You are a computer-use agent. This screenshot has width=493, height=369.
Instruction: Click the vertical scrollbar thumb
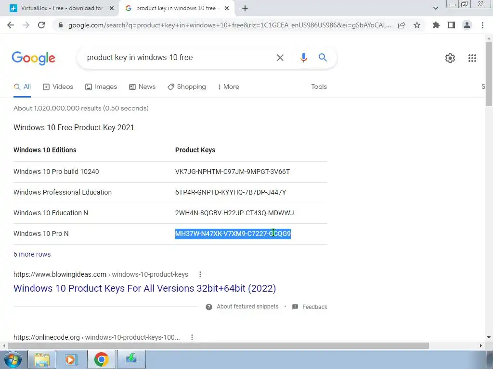[489, 74]
